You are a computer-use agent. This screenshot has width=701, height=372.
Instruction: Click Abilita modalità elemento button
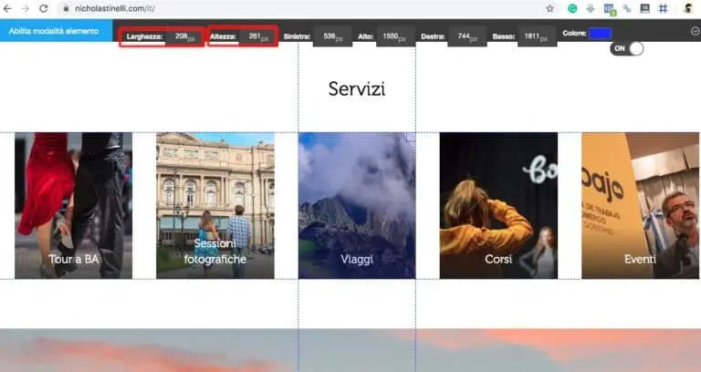pyautogui.click(x=56, y=31)
